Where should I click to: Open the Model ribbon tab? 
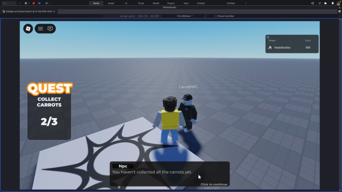(156, 3)
